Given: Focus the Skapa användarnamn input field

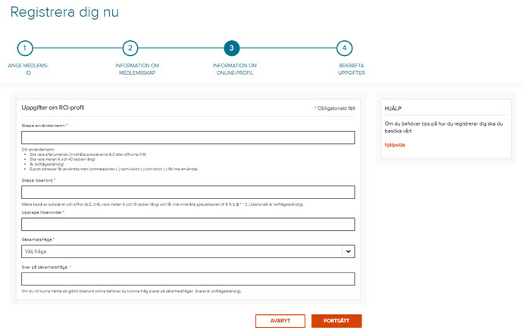Looking at the screenshot, I should 188,138.
